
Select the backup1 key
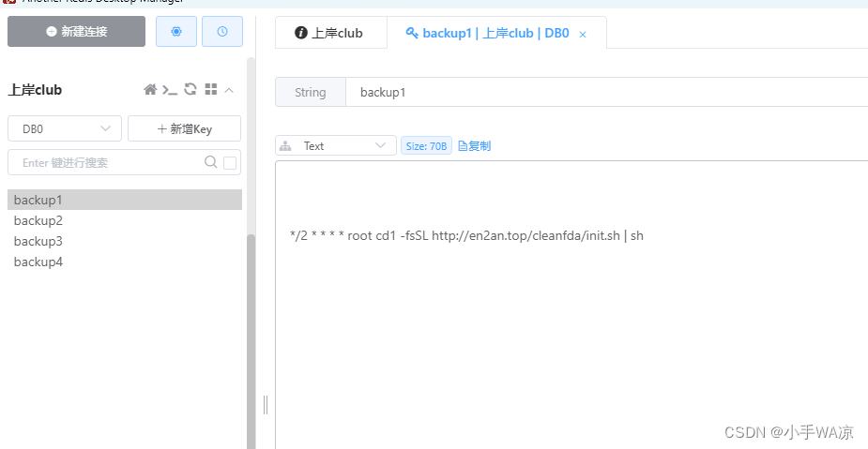pyautogui.click(x=125, y=200)
